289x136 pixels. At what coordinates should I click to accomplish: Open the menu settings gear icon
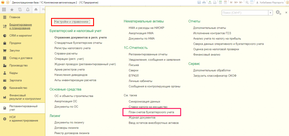(x=278, y=12)
